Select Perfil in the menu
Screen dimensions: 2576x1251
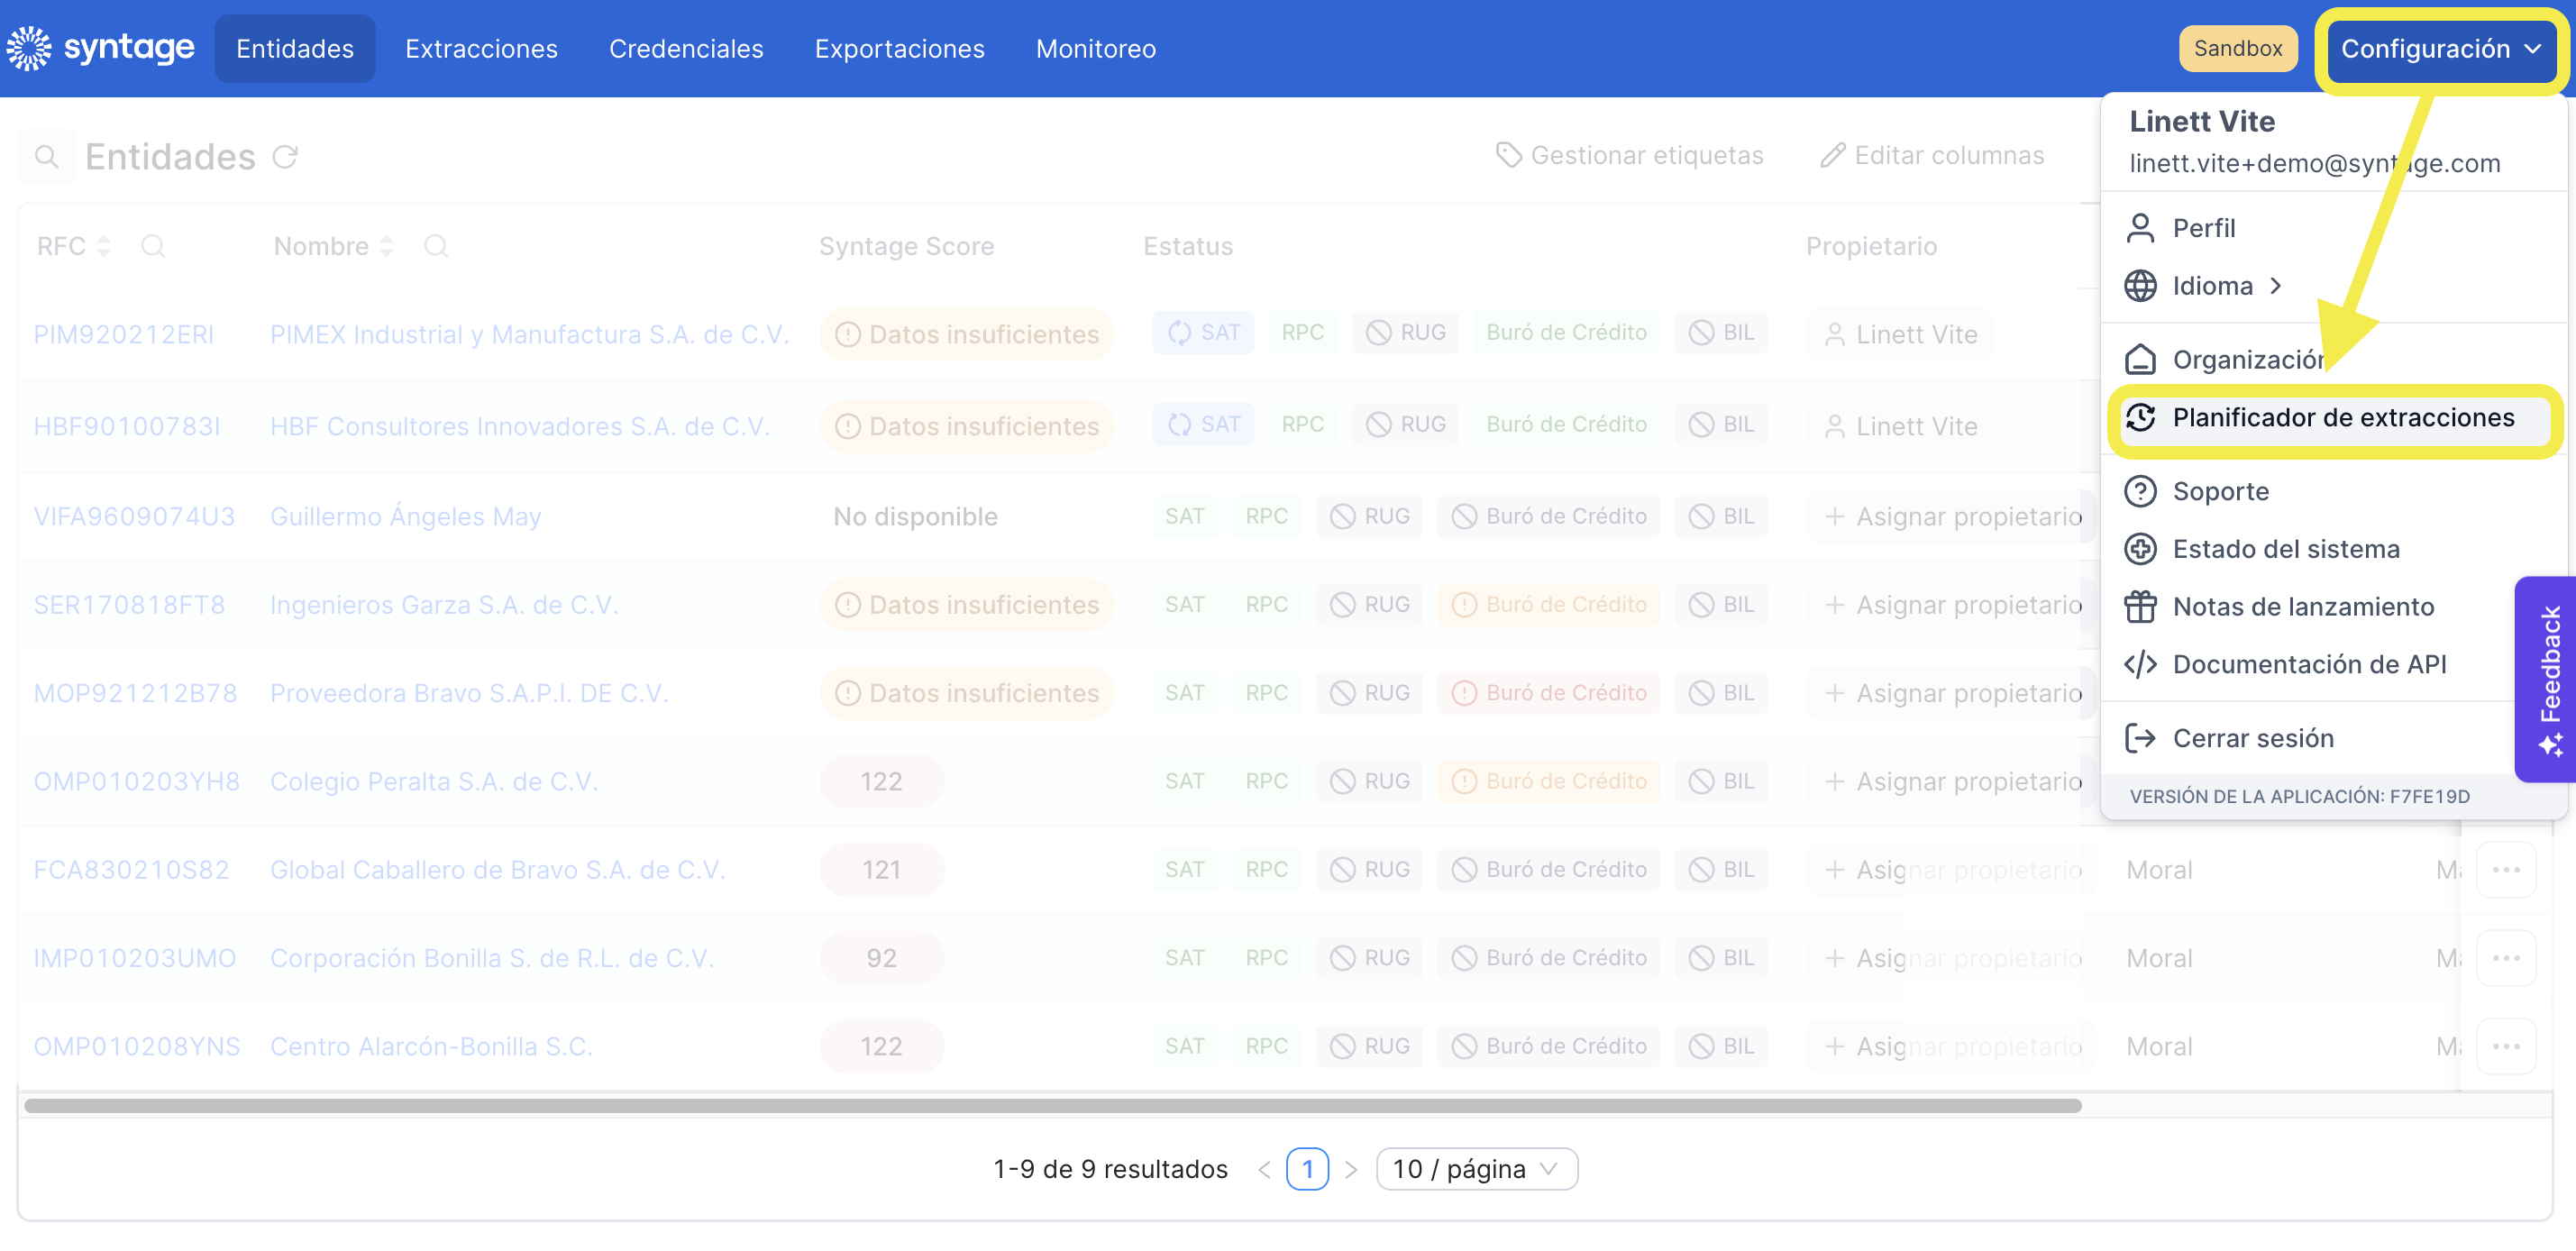(2333, 228)
